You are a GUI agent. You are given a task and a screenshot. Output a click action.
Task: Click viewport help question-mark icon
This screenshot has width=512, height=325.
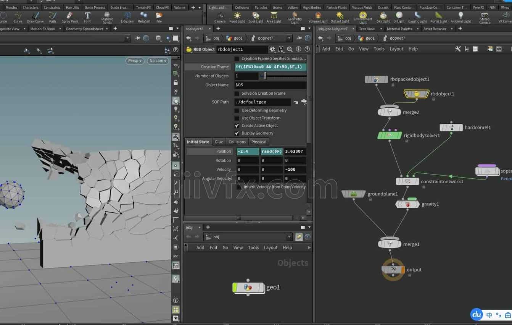point(175,50)
